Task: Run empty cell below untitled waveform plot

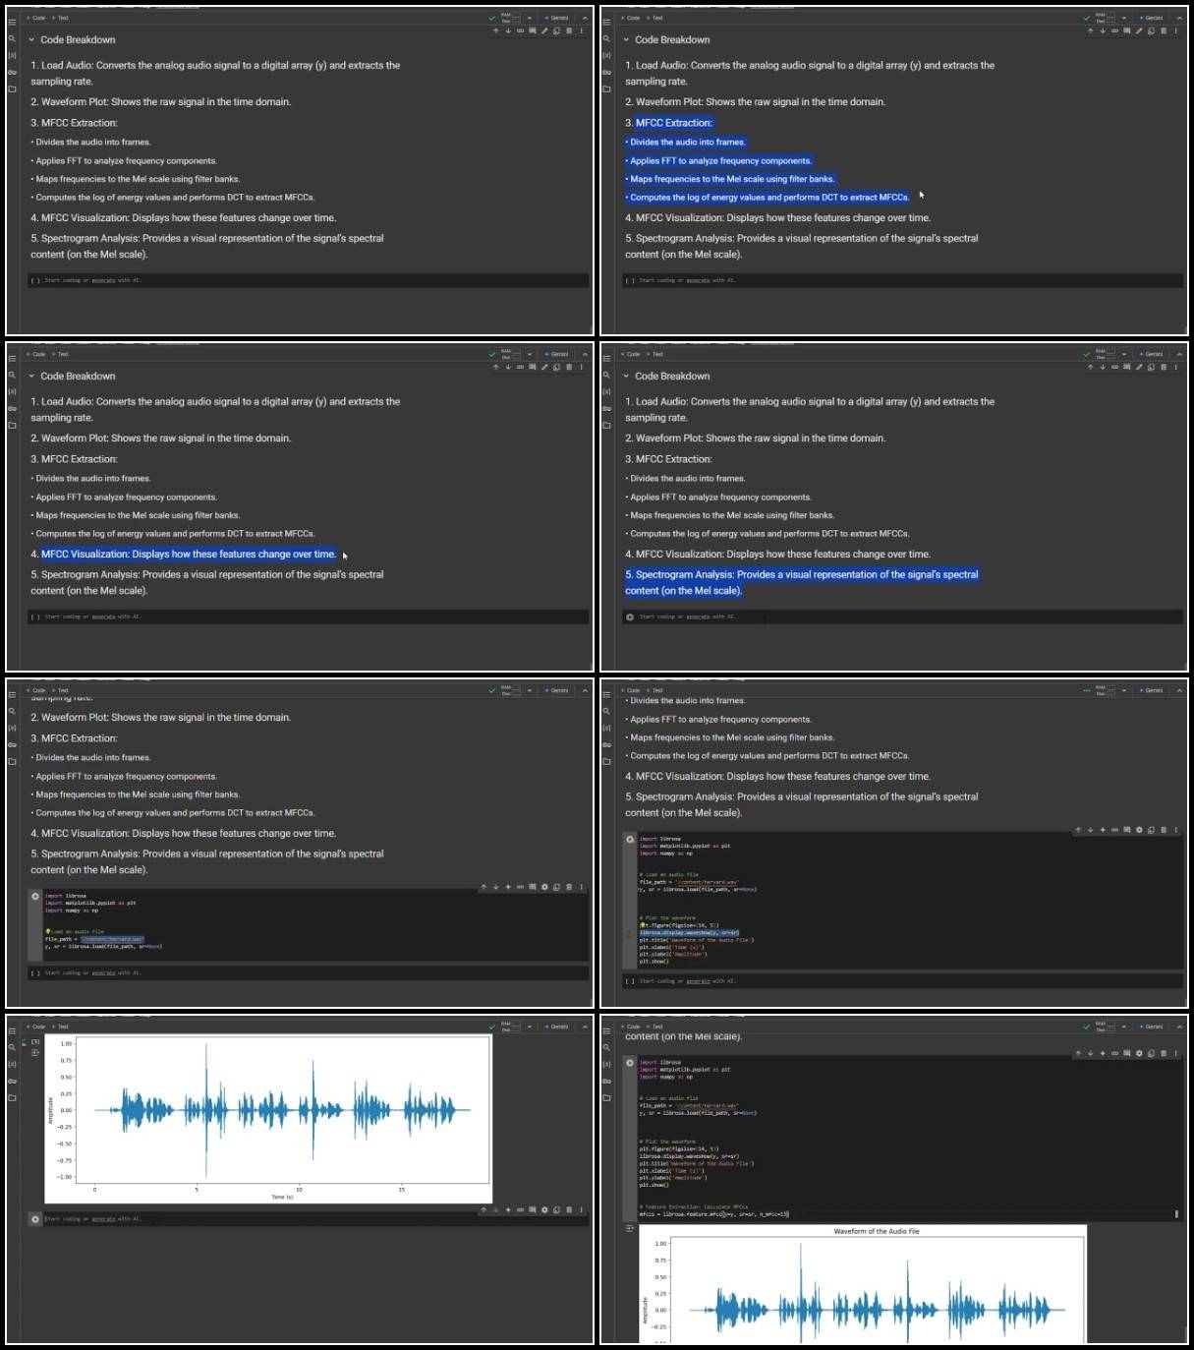Action: [x=35, y=1219]
